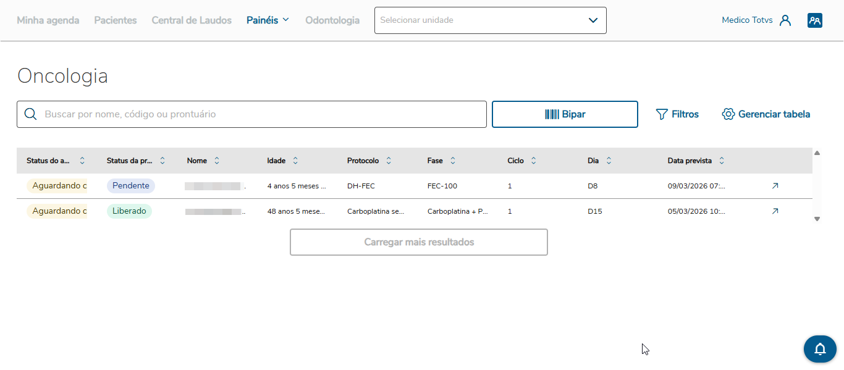Screen dimensions: 844x370
Task: Click the group users icon in header
Action: 815,20
